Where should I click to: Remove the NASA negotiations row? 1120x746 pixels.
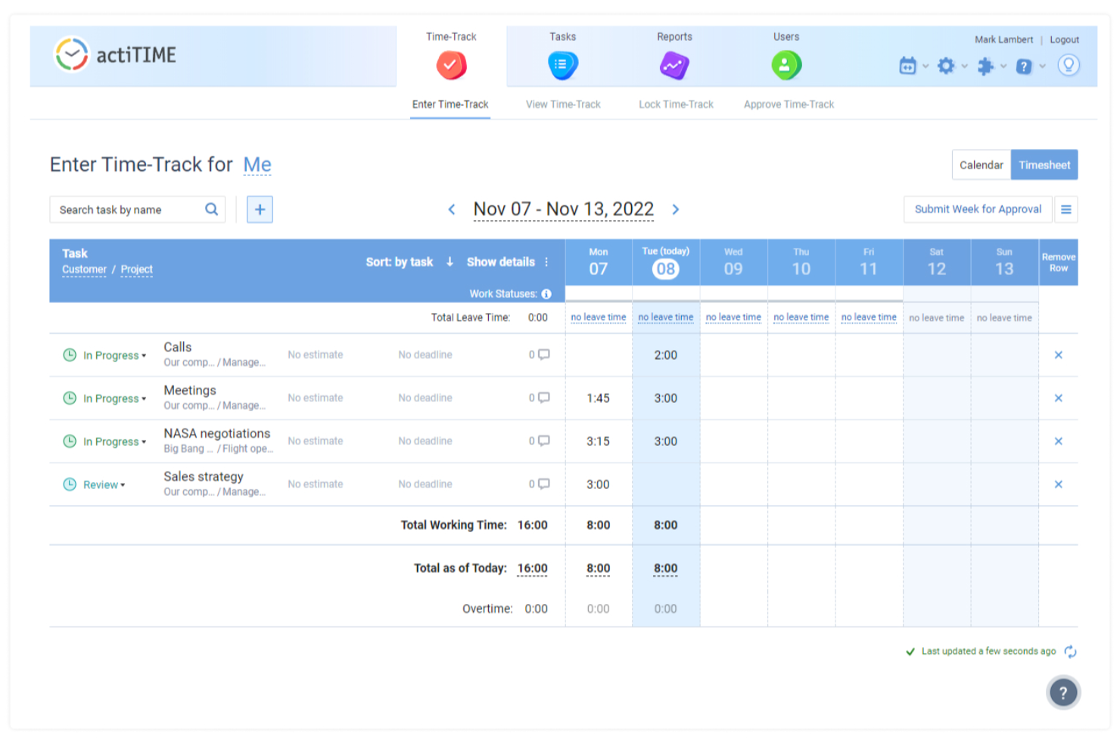point(1059,441)
